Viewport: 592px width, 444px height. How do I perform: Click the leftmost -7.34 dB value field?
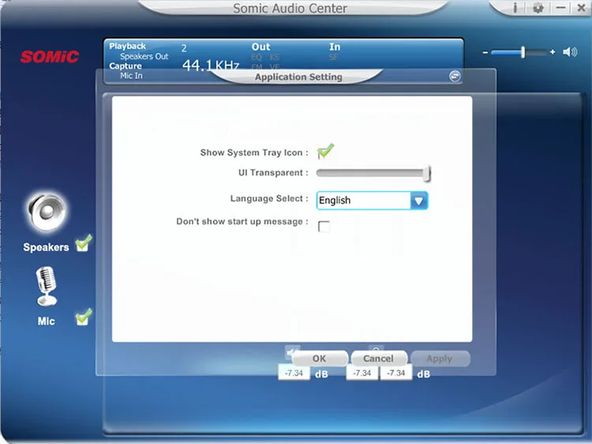pos(294,373)
